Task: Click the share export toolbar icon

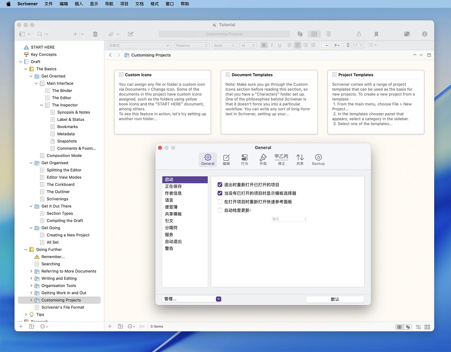Action: (359, 34)
